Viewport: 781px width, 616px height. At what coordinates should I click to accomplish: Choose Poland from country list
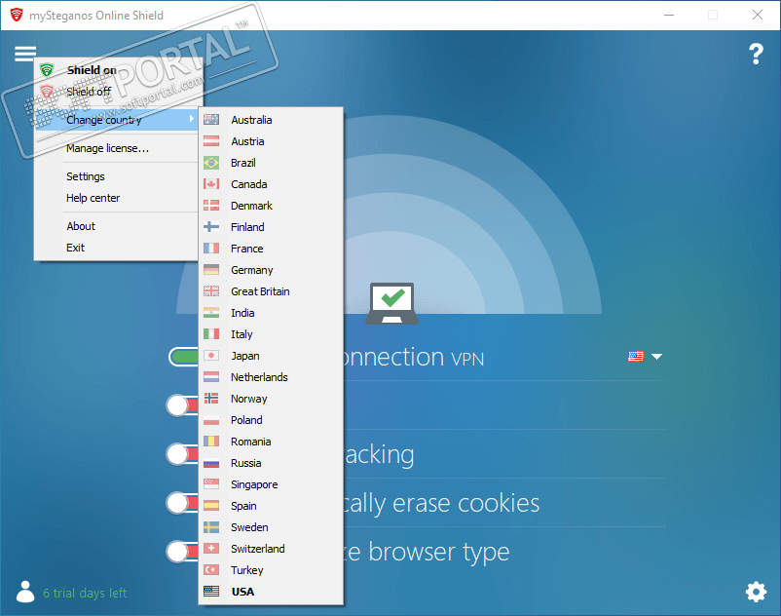271,420
